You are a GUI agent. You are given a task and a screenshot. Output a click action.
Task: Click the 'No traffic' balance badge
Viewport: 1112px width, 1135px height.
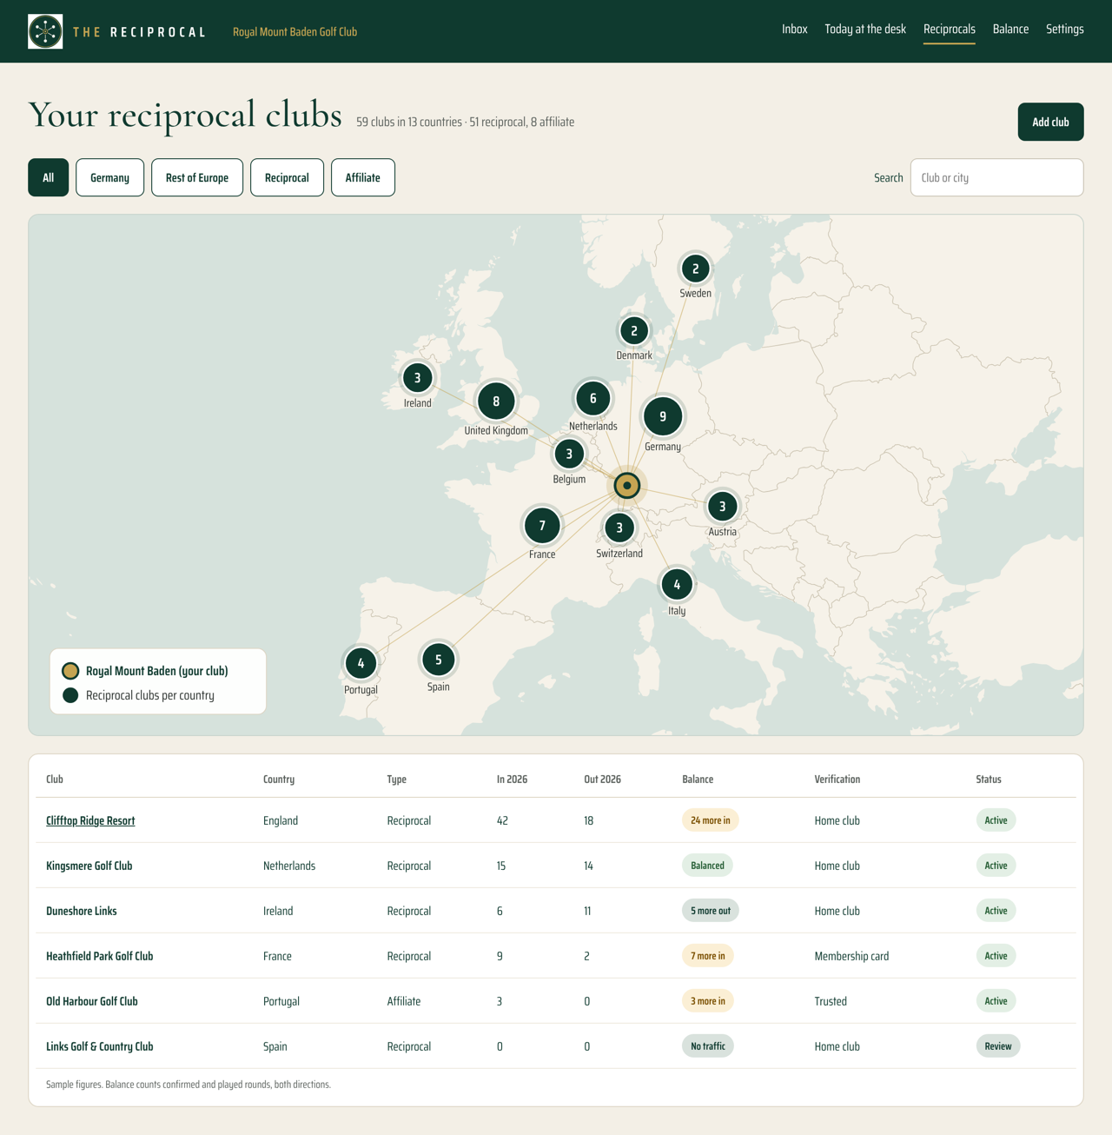point(708,1046)
